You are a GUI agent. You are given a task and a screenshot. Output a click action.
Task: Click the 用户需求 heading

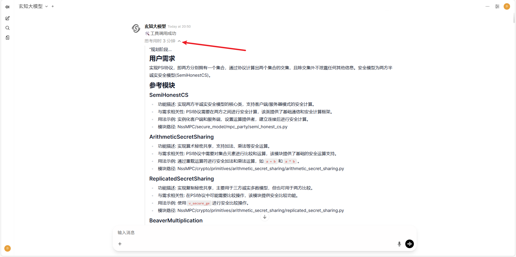point(162,58)
